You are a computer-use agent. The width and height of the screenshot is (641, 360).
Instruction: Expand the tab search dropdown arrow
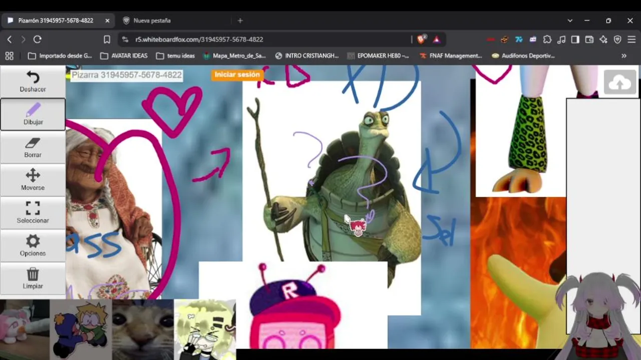click(570, 20)
